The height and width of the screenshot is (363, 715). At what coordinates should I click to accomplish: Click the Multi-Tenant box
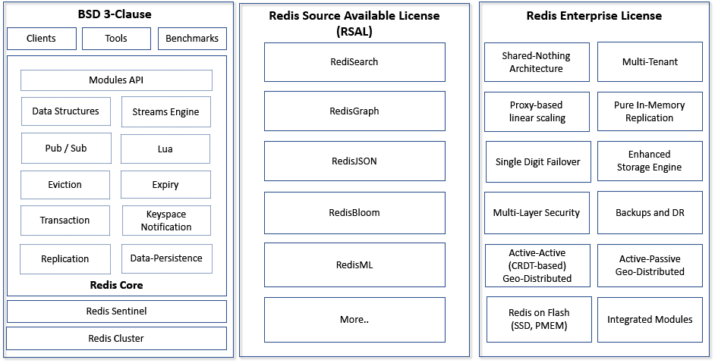click(650, 62)
